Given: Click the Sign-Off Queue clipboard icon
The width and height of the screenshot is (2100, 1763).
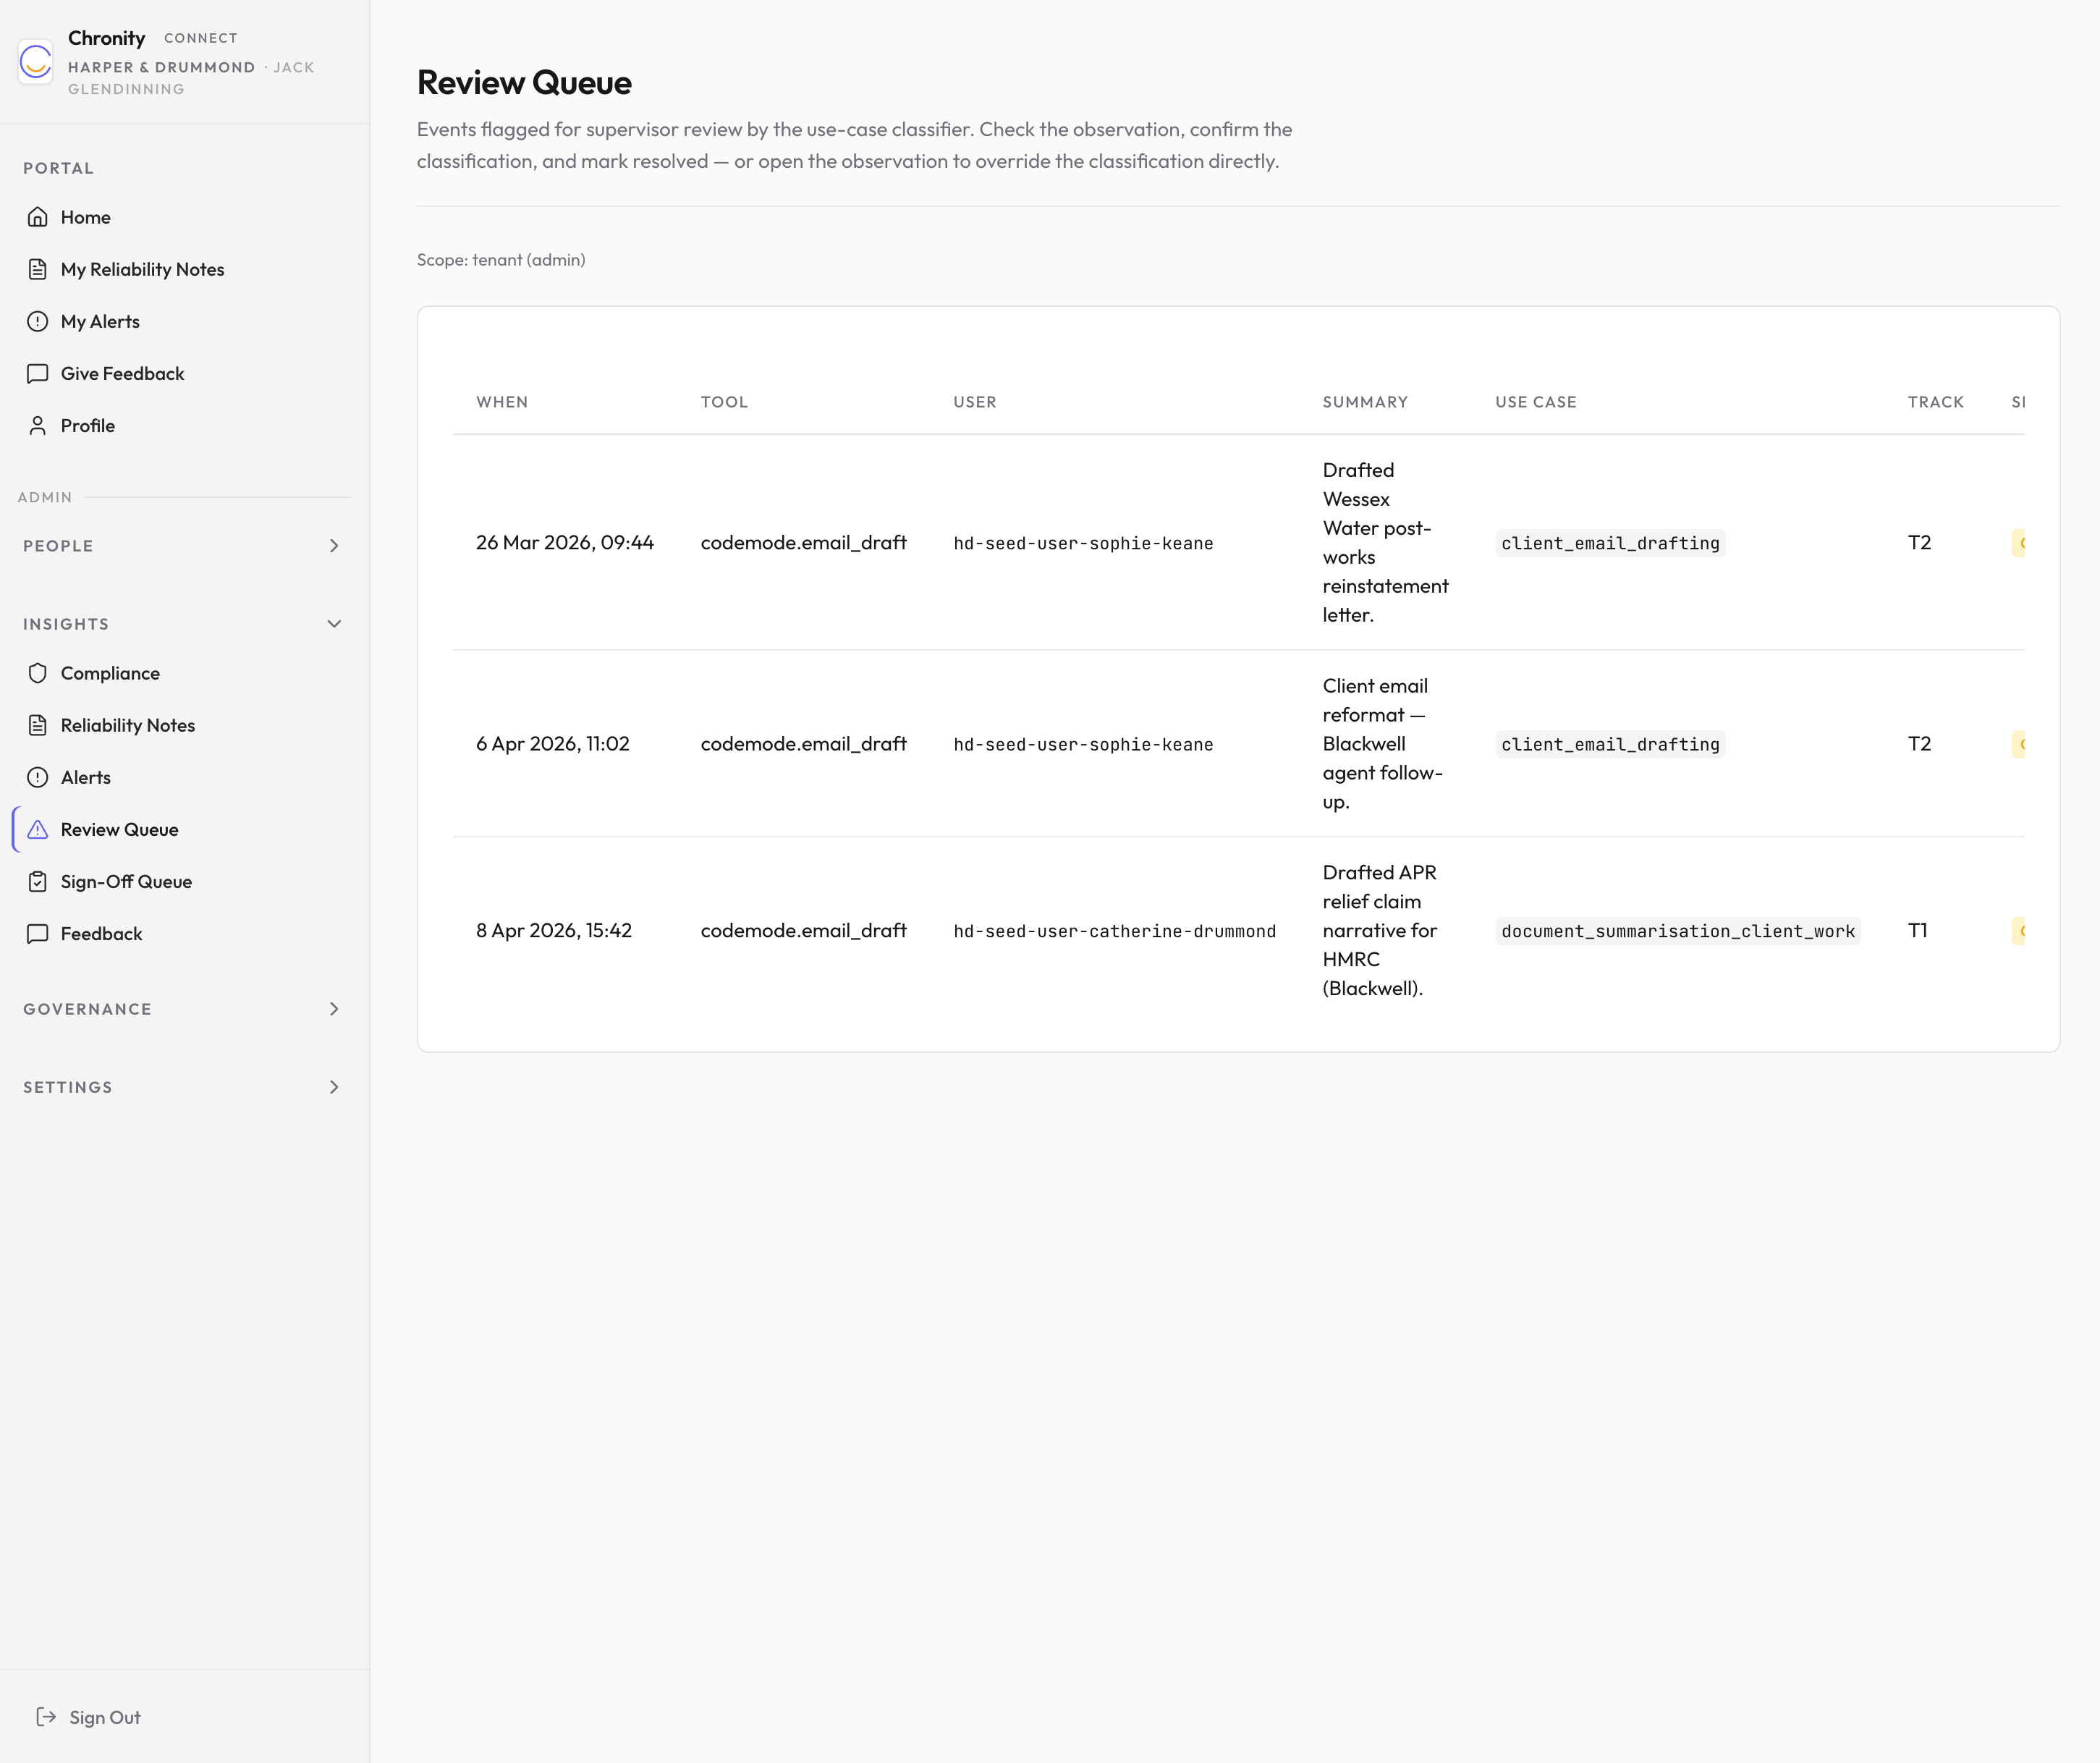Looking at the screenshot, I should point(38,881).
